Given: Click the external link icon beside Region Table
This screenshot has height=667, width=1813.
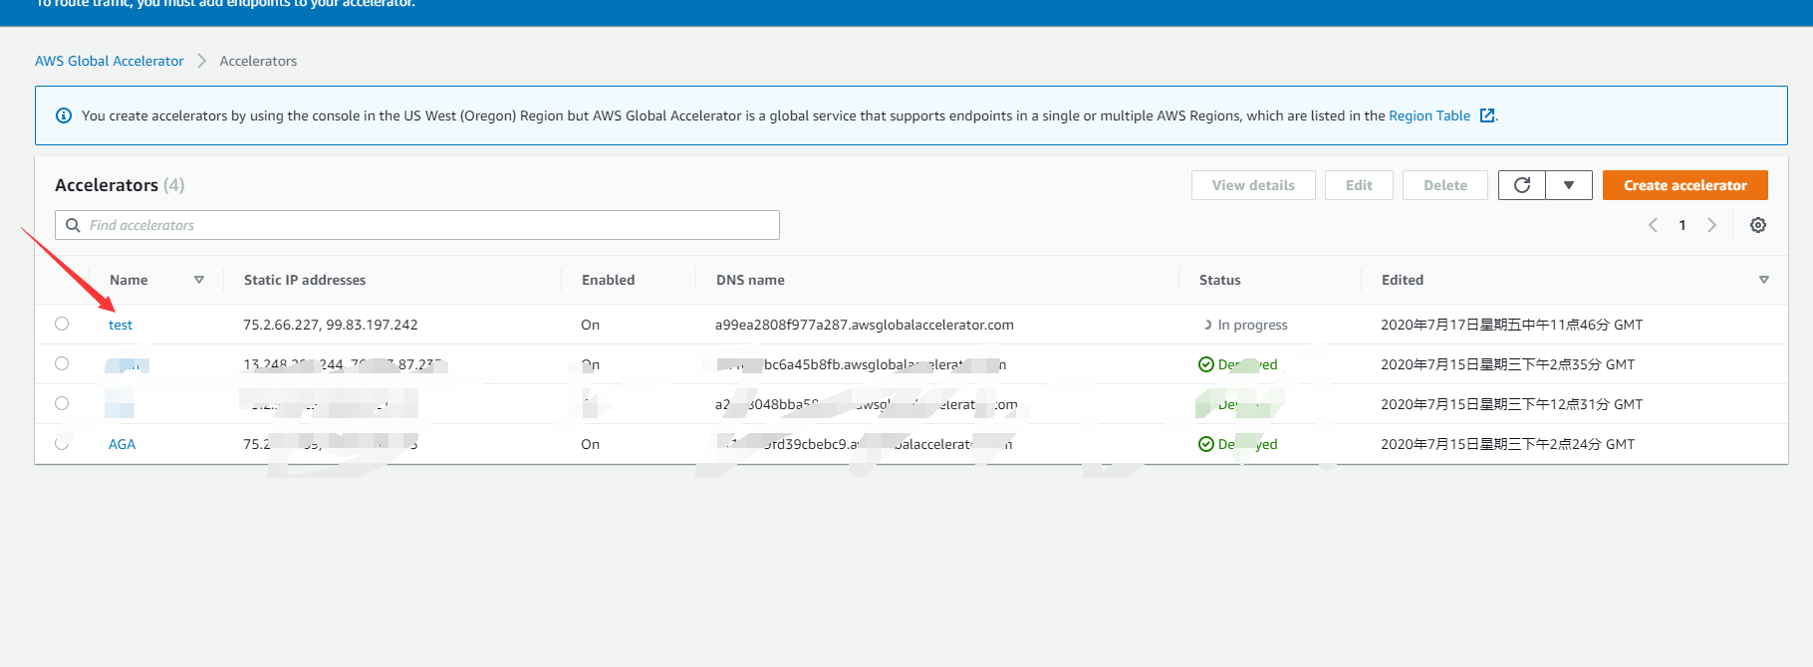Looking at the screenshot, I should [1487, 115].
